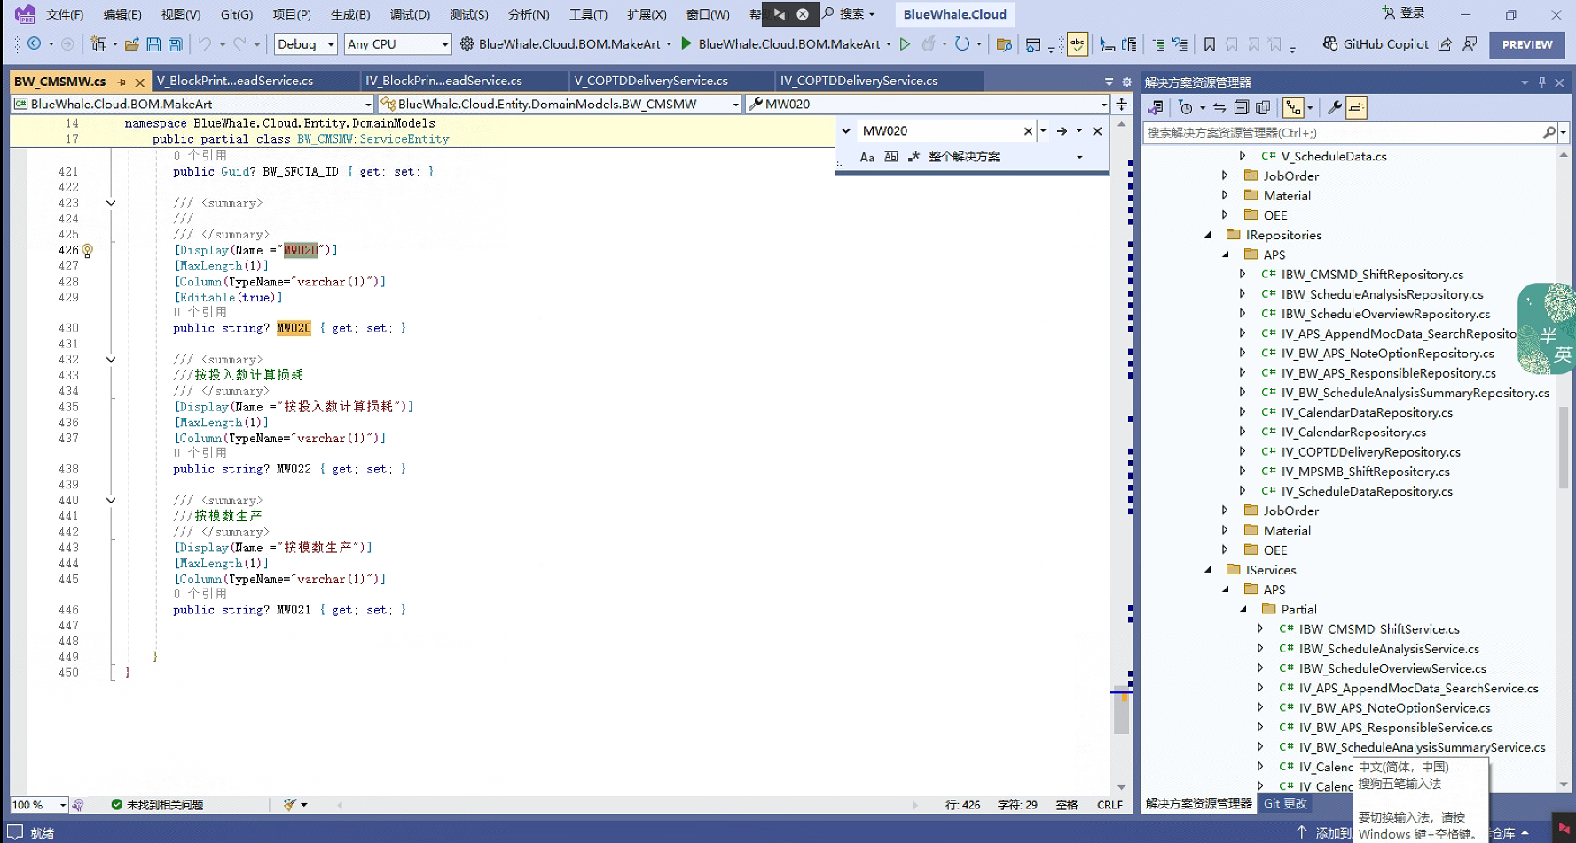Click the comment selected lines icon

click(x=1158, y=44)
